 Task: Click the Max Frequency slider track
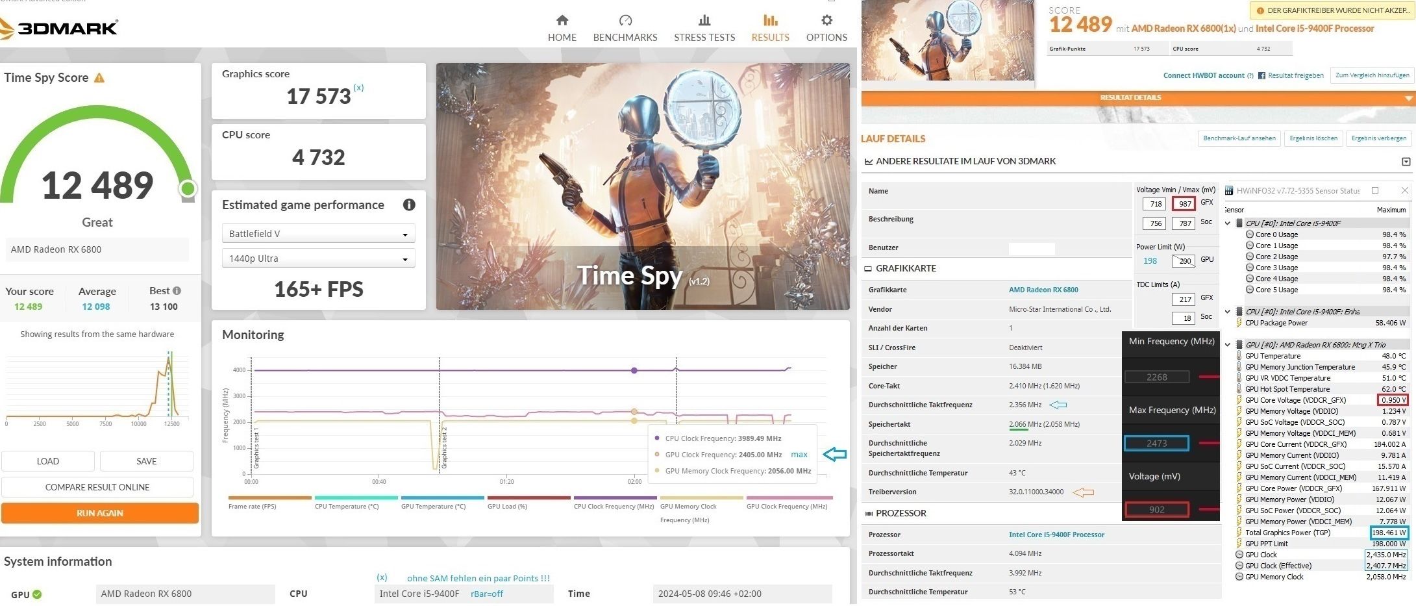coord(1209,444)
